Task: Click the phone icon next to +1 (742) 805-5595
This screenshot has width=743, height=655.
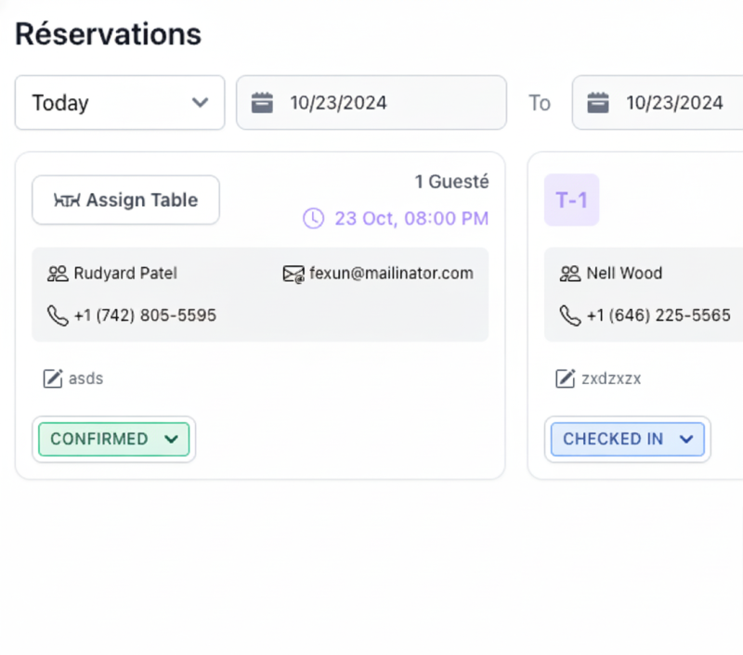Action: (56, 315)
